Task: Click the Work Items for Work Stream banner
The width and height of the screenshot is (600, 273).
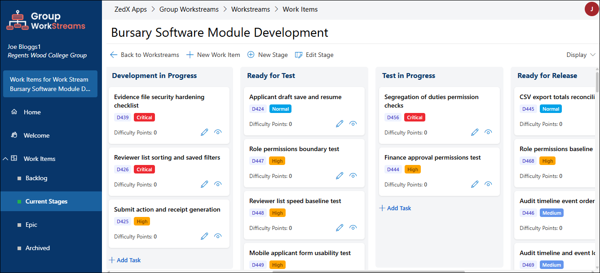Action: click(x=50, y=84)
